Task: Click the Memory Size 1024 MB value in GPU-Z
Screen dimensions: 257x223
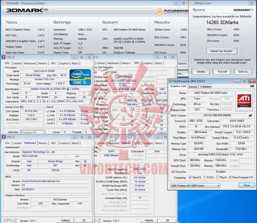Action: tap(198, 149)
